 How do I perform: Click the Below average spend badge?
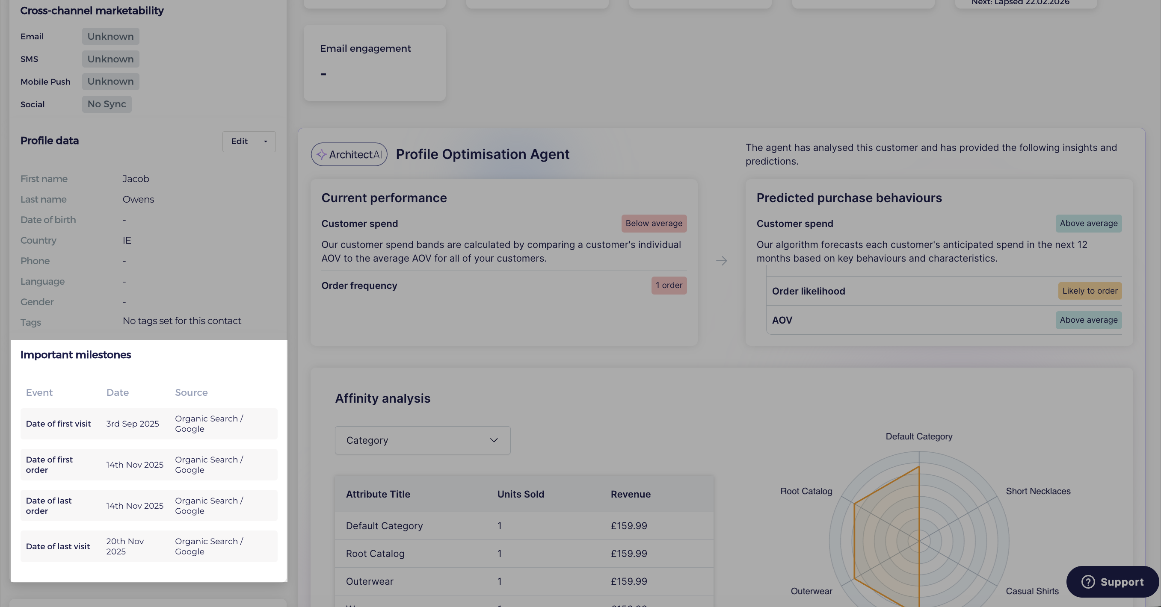654,223
